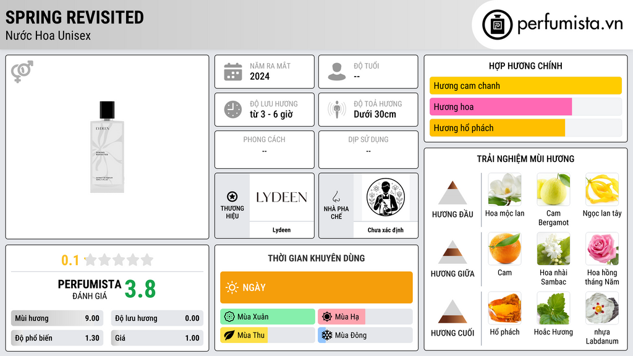The image size is (633, 356).
Task: Open the Hoa hồng tháng Năm image
Action: click(602, 248)
